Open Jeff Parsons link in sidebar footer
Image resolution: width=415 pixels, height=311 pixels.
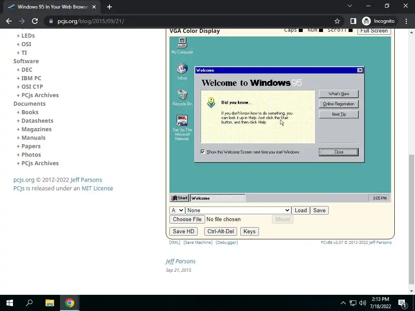coord(86,180)
